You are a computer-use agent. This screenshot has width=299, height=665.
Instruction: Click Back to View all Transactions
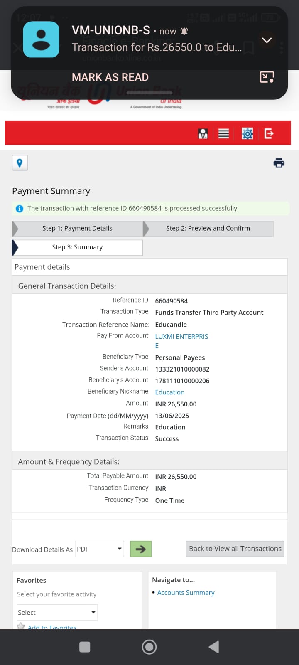(x=235, y=549)
